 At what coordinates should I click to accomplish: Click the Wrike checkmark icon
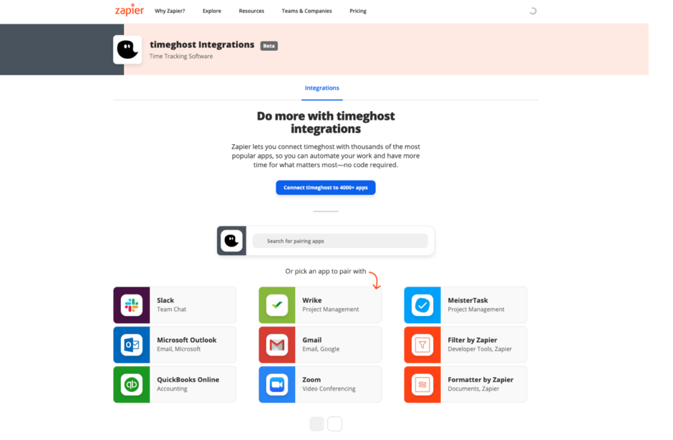click(x=277, y=305)
